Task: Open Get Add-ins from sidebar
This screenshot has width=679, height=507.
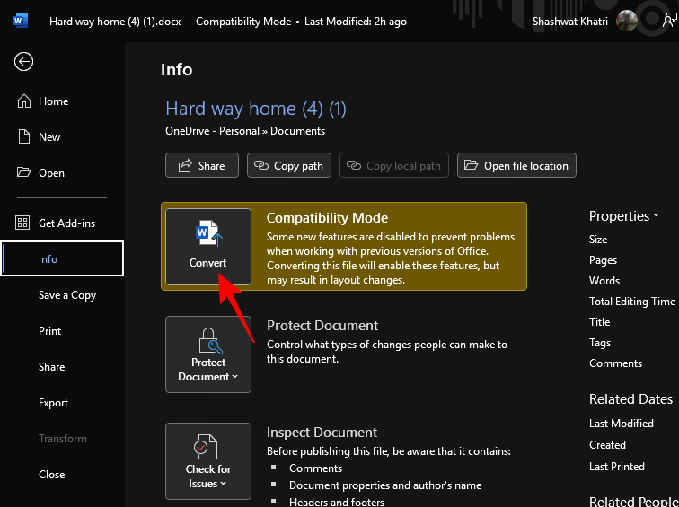Action: pyautogui.click(x=66, y=223)
